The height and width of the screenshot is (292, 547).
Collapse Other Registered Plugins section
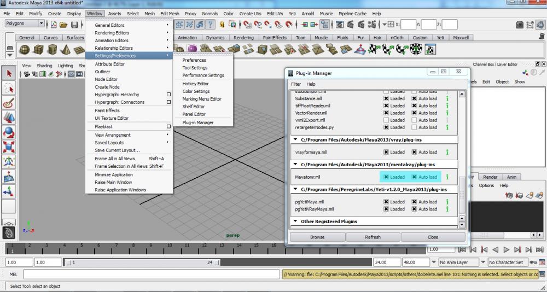tap(295, 221)
